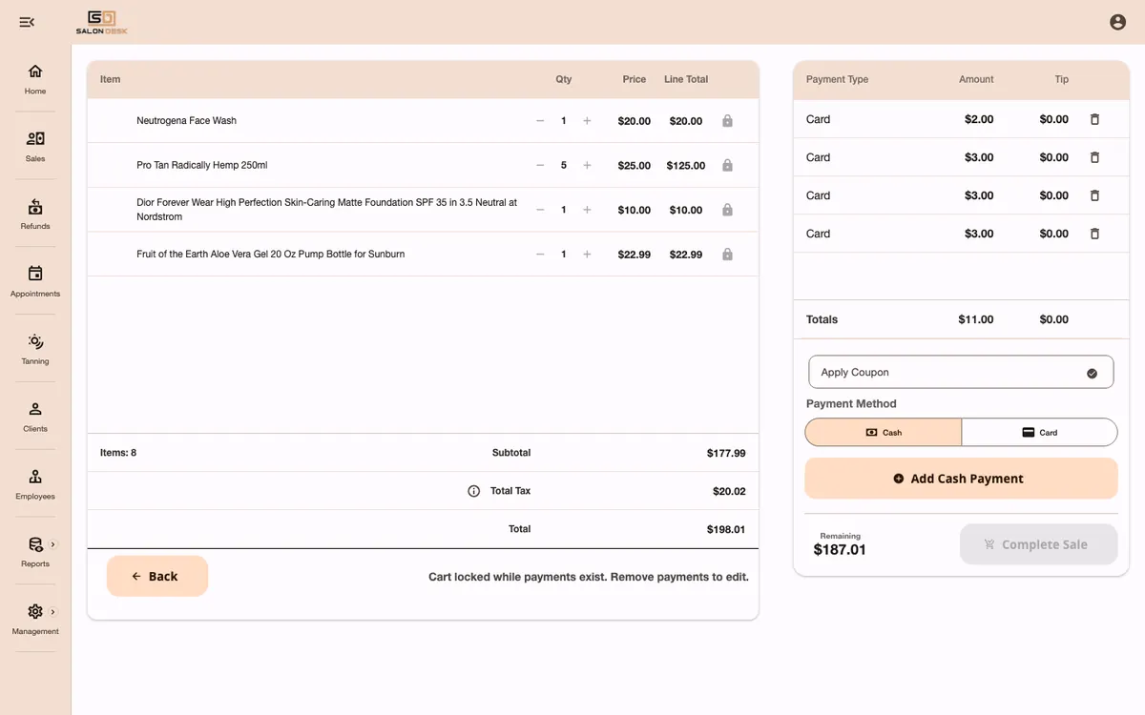Click the Complete Sale button
Viewport: 1145px width, 715px height.
(1038, 544)
